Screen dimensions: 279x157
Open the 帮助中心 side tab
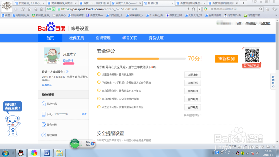(273, 82)
